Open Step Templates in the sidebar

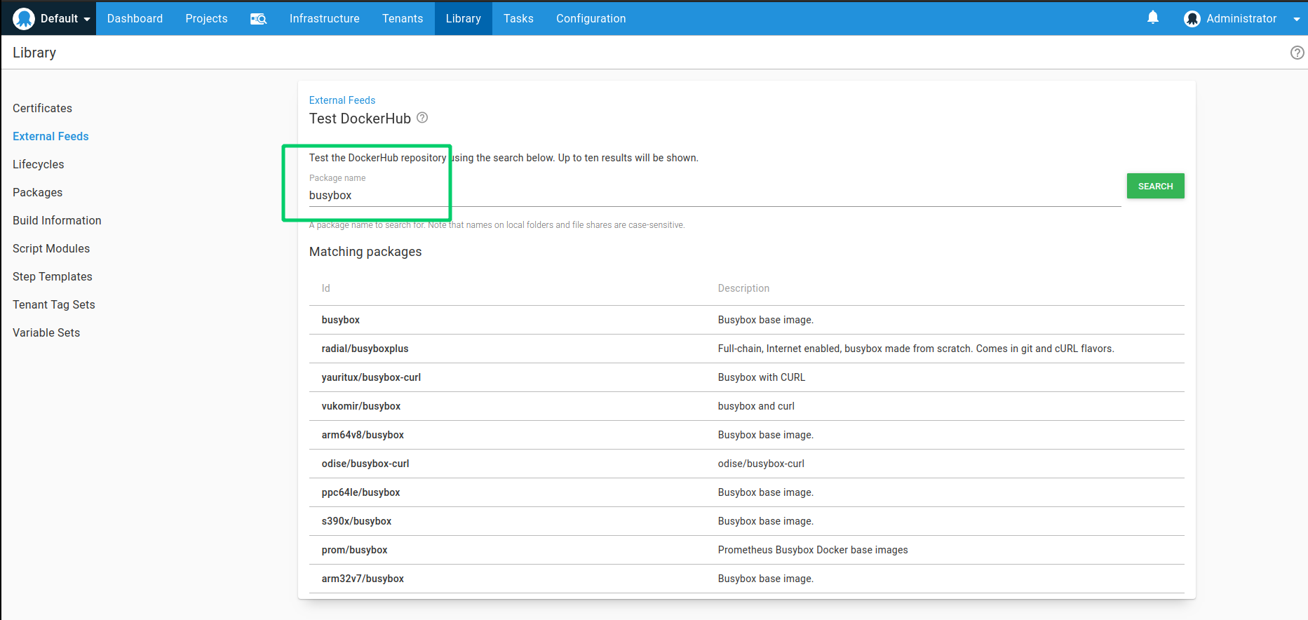[x=53, y=276]
